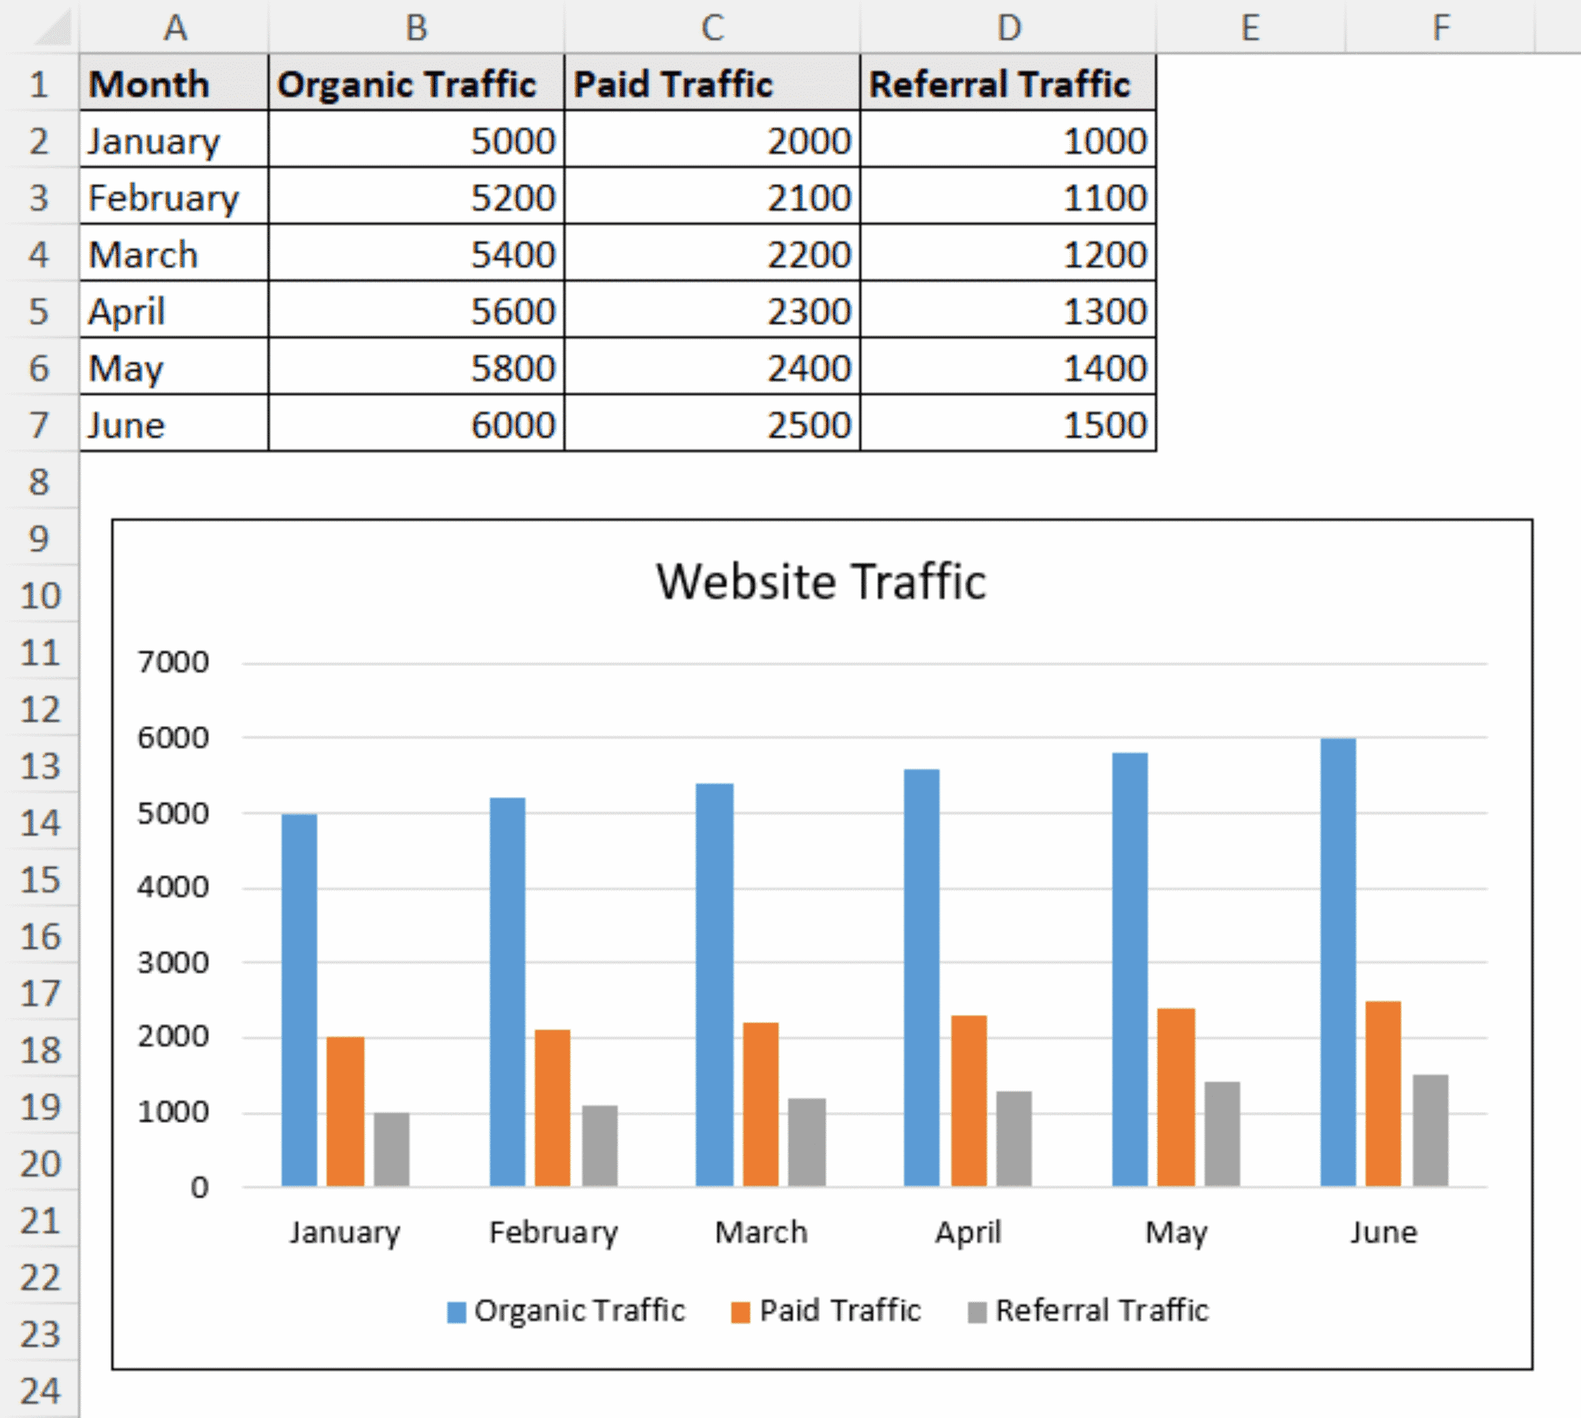The height and width of the screenshot is (1418, 1581).
Task: Select the cell containing January
Action: (173, 141)
